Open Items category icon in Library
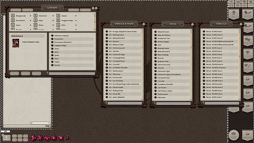The height and width of the screenshot is (143, 254). (x=13, y=25)
